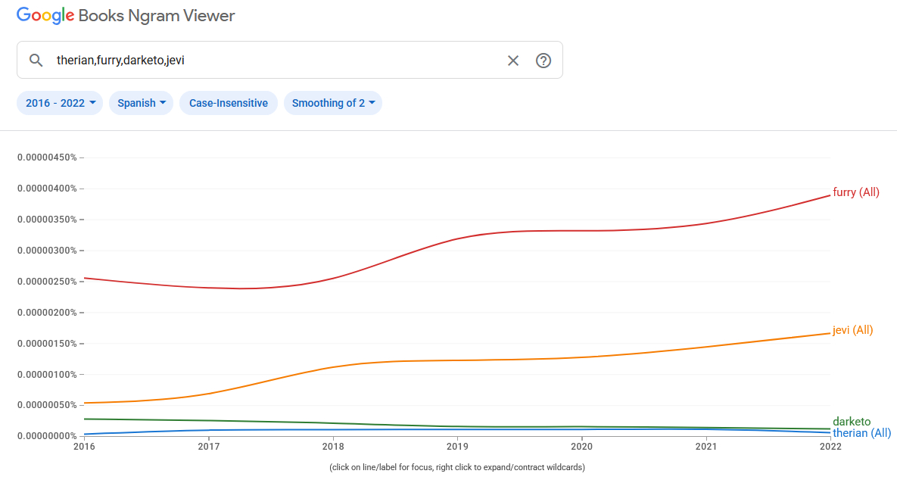897x480 pixels.
Task: Click the Google Books Ngram Viewer logo
Action: [x=126, y=16]
